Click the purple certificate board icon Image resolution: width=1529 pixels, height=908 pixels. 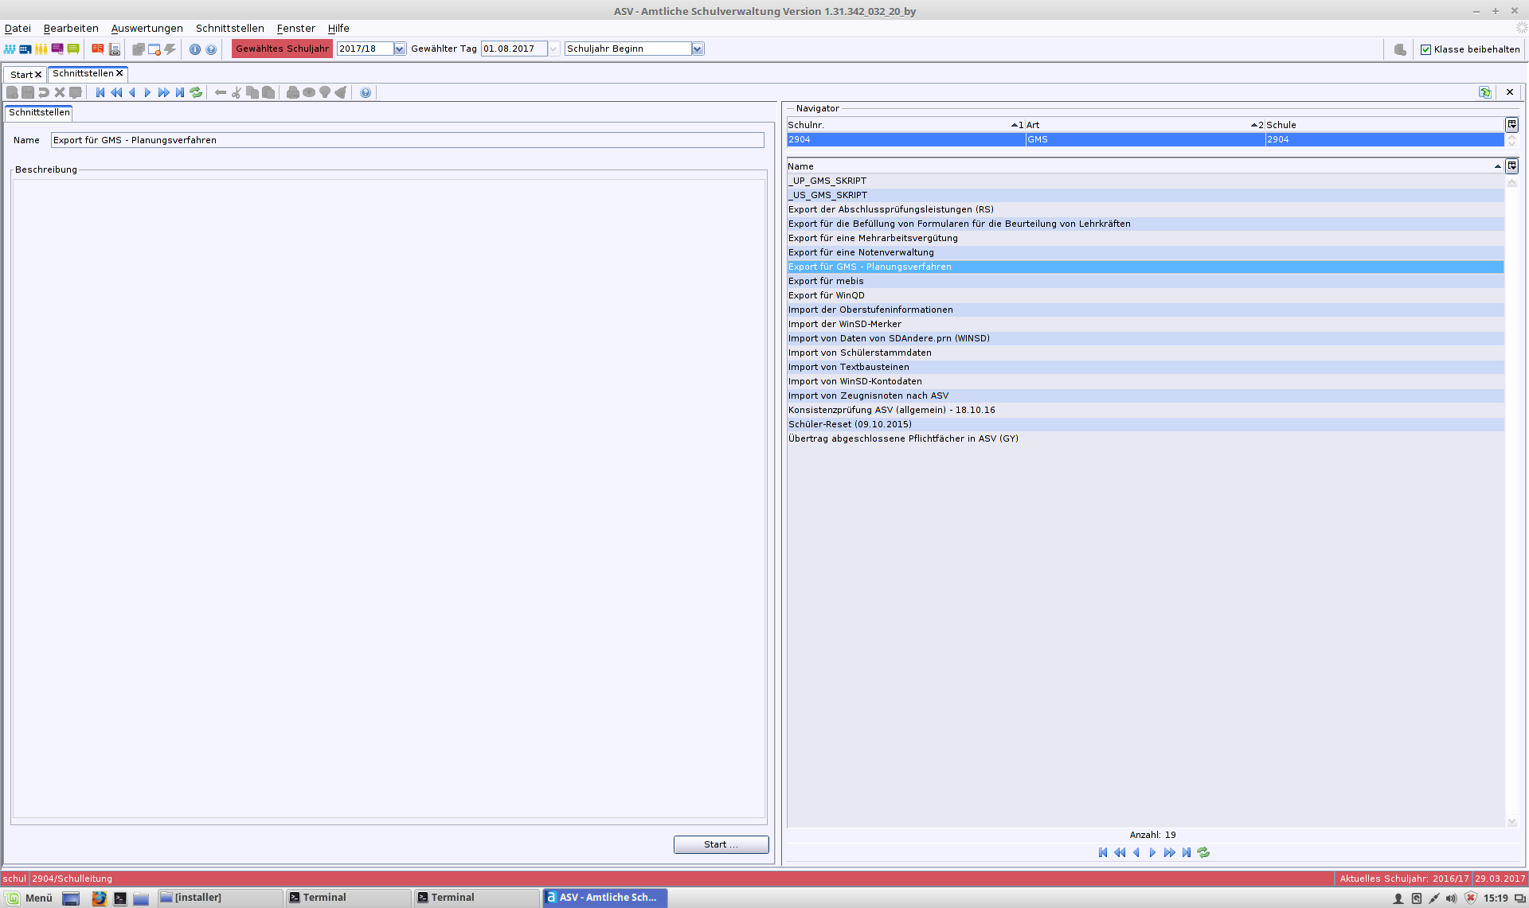click(57, 49)
